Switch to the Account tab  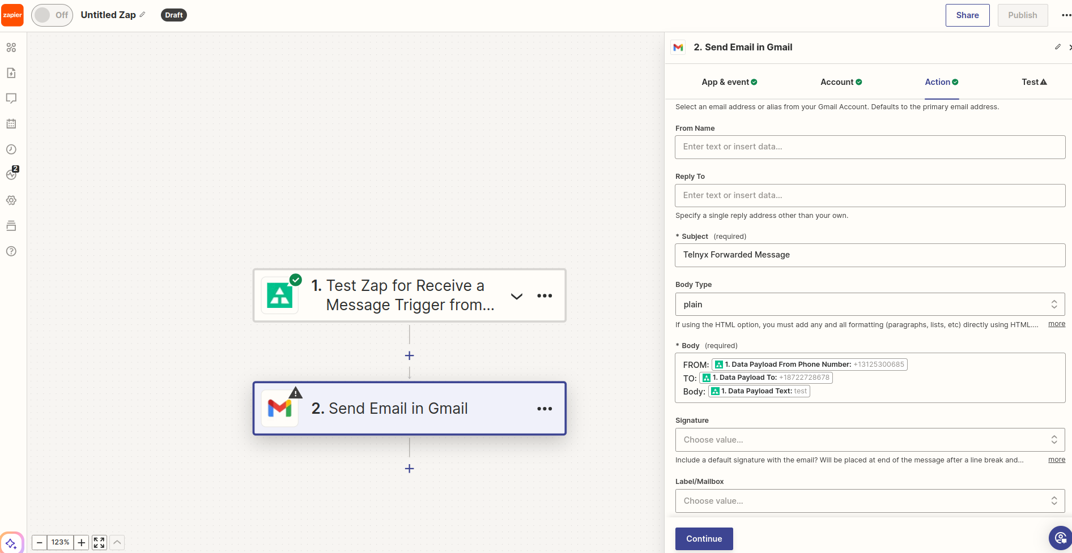point(841,82)
